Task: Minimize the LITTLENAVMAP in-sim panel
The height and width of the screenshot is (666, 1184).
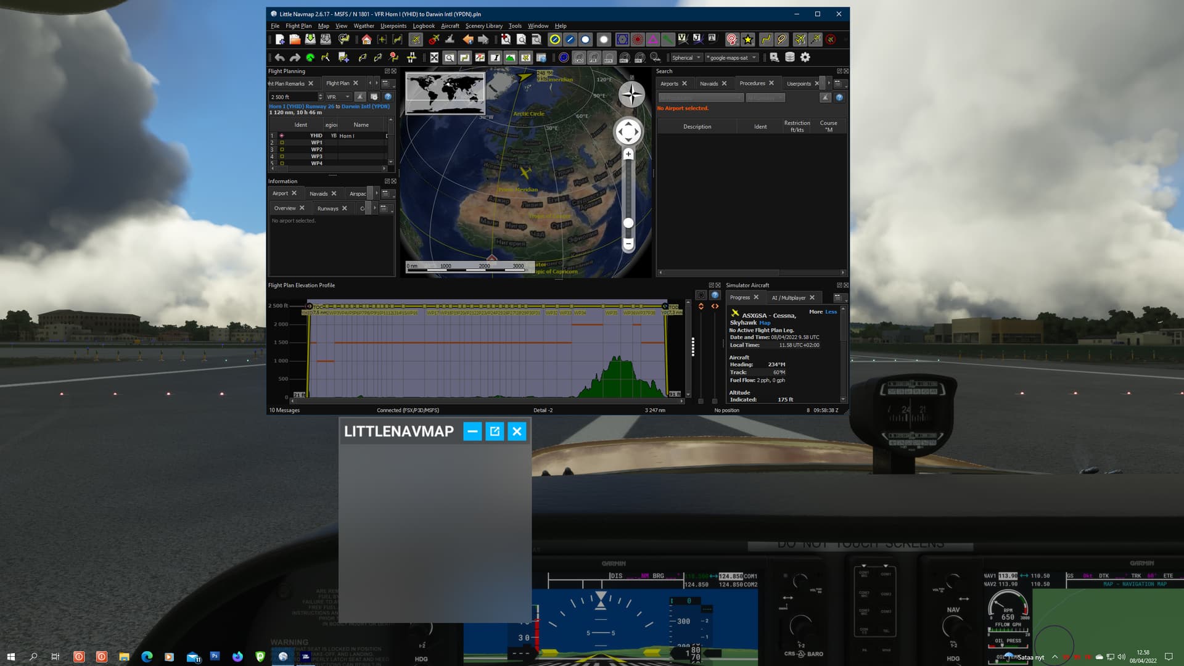Action: (472, 431)
